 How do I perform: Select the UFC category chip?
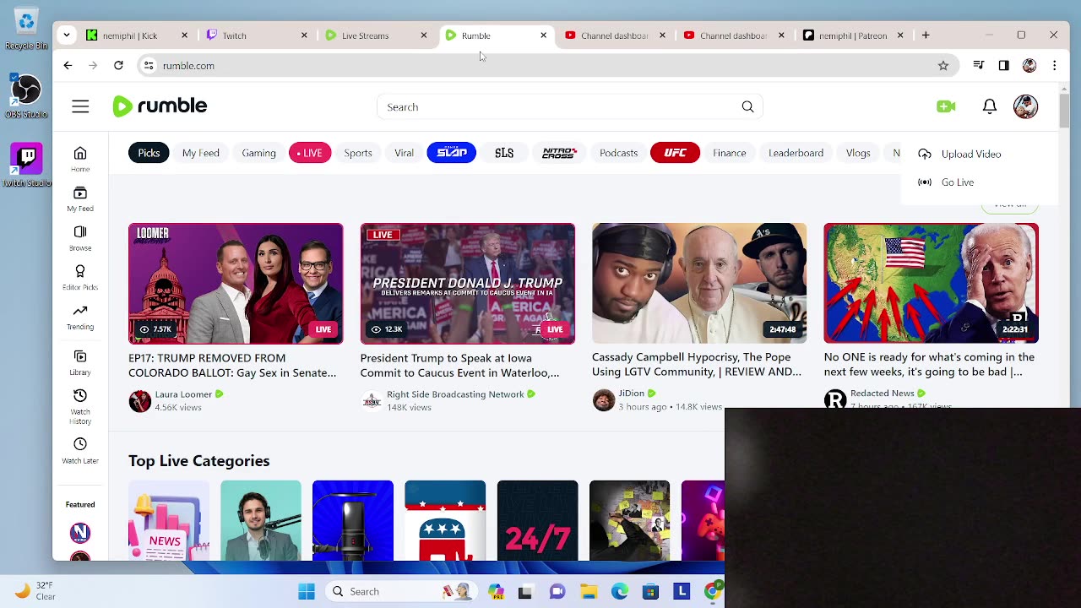675,153
